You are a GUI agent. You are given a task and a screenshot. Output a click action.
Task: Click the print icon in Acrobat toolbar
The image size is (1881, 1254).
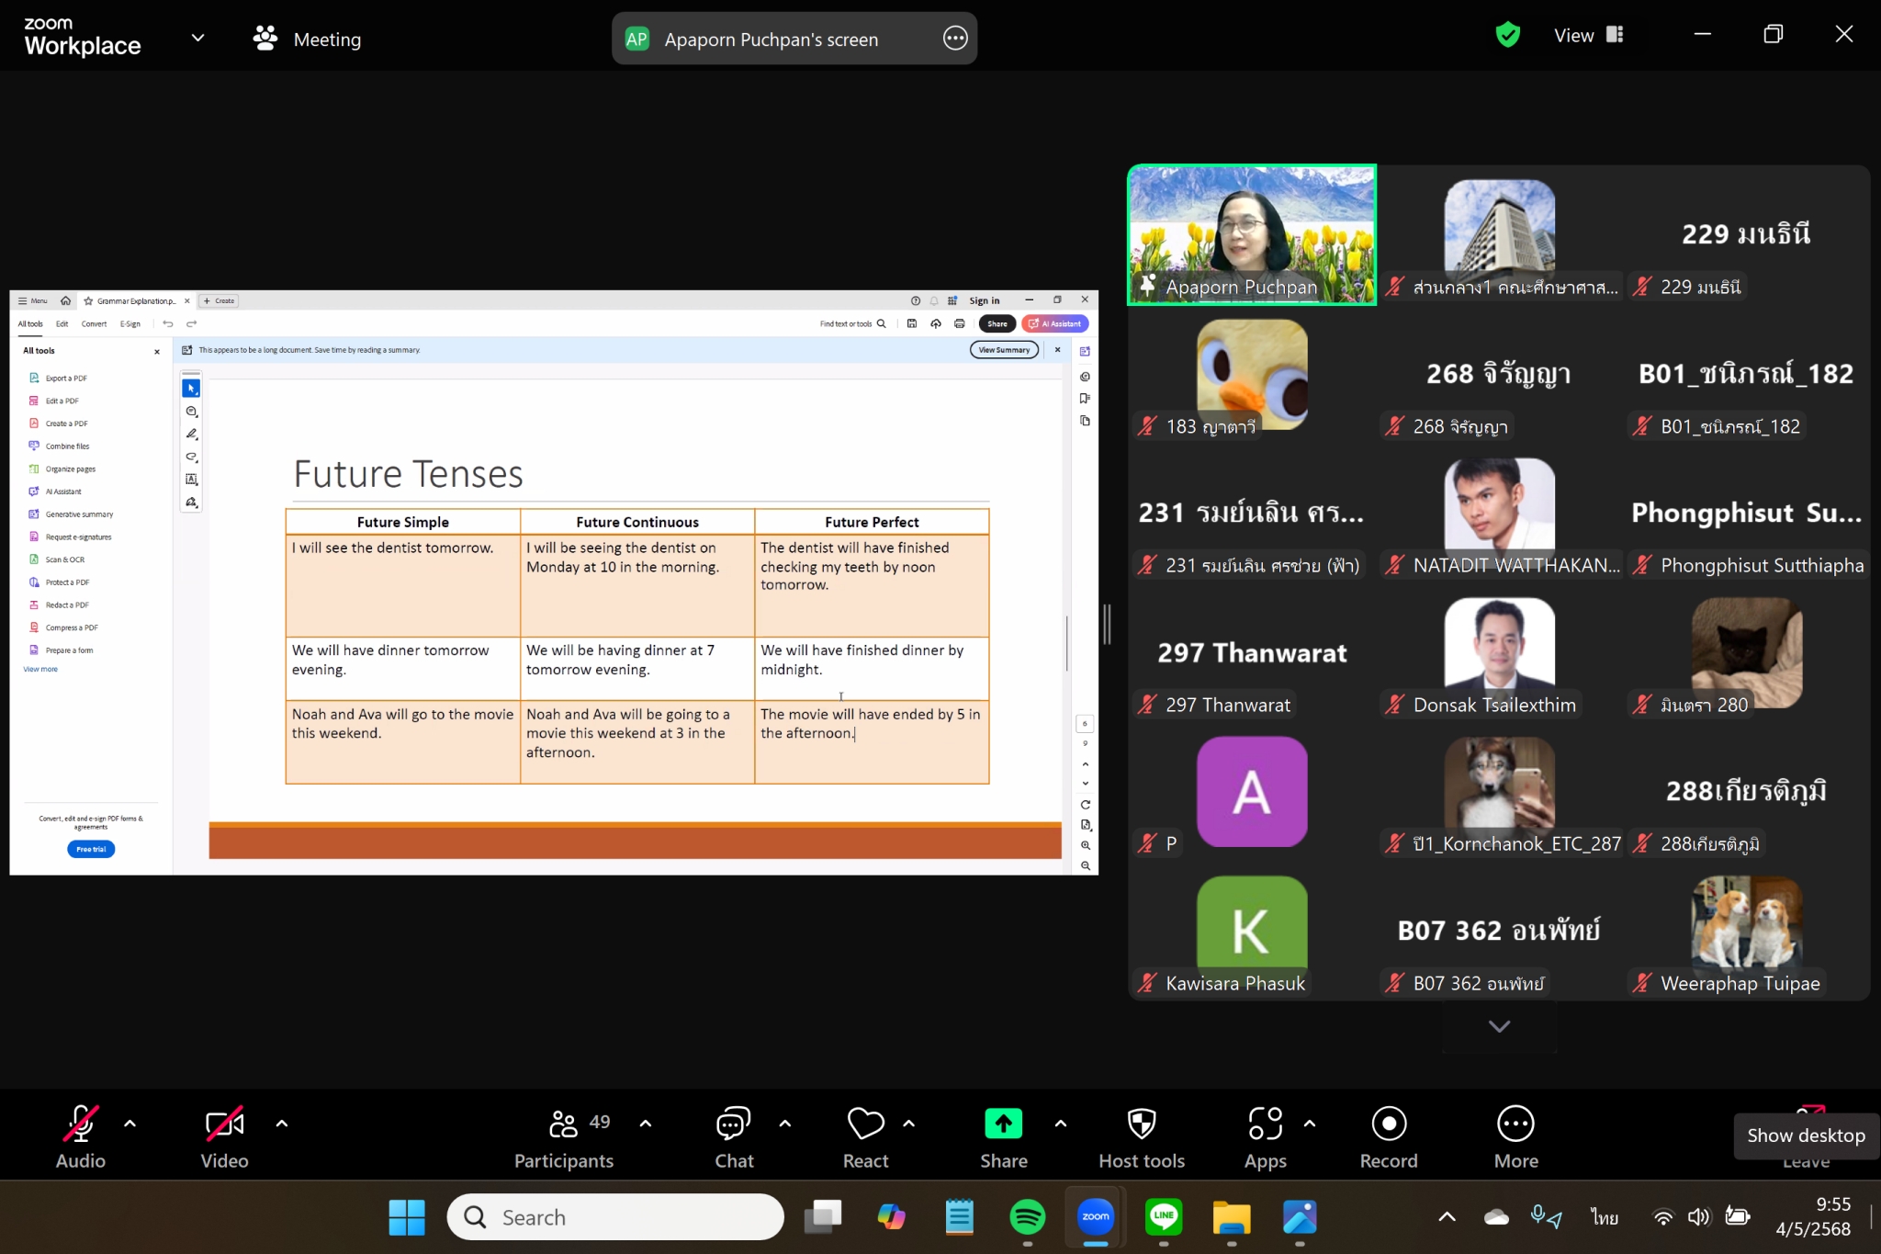[x=959, y=323]
